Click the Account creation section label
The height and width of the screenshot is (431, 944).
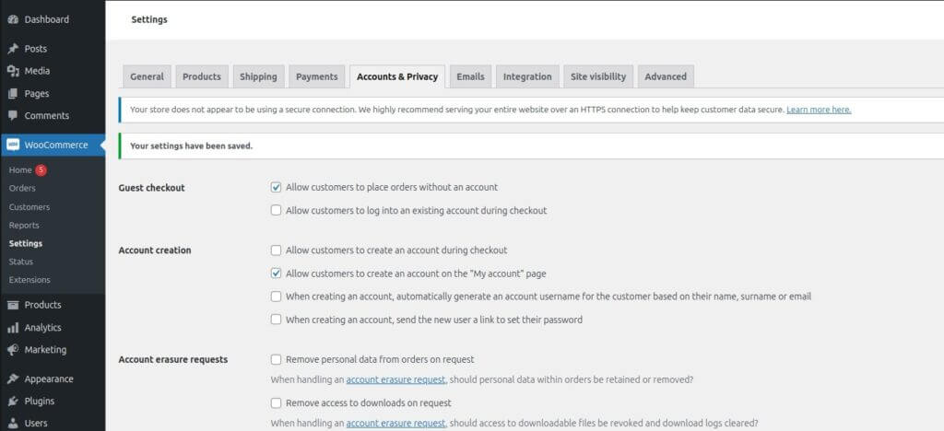click(155, 250)
